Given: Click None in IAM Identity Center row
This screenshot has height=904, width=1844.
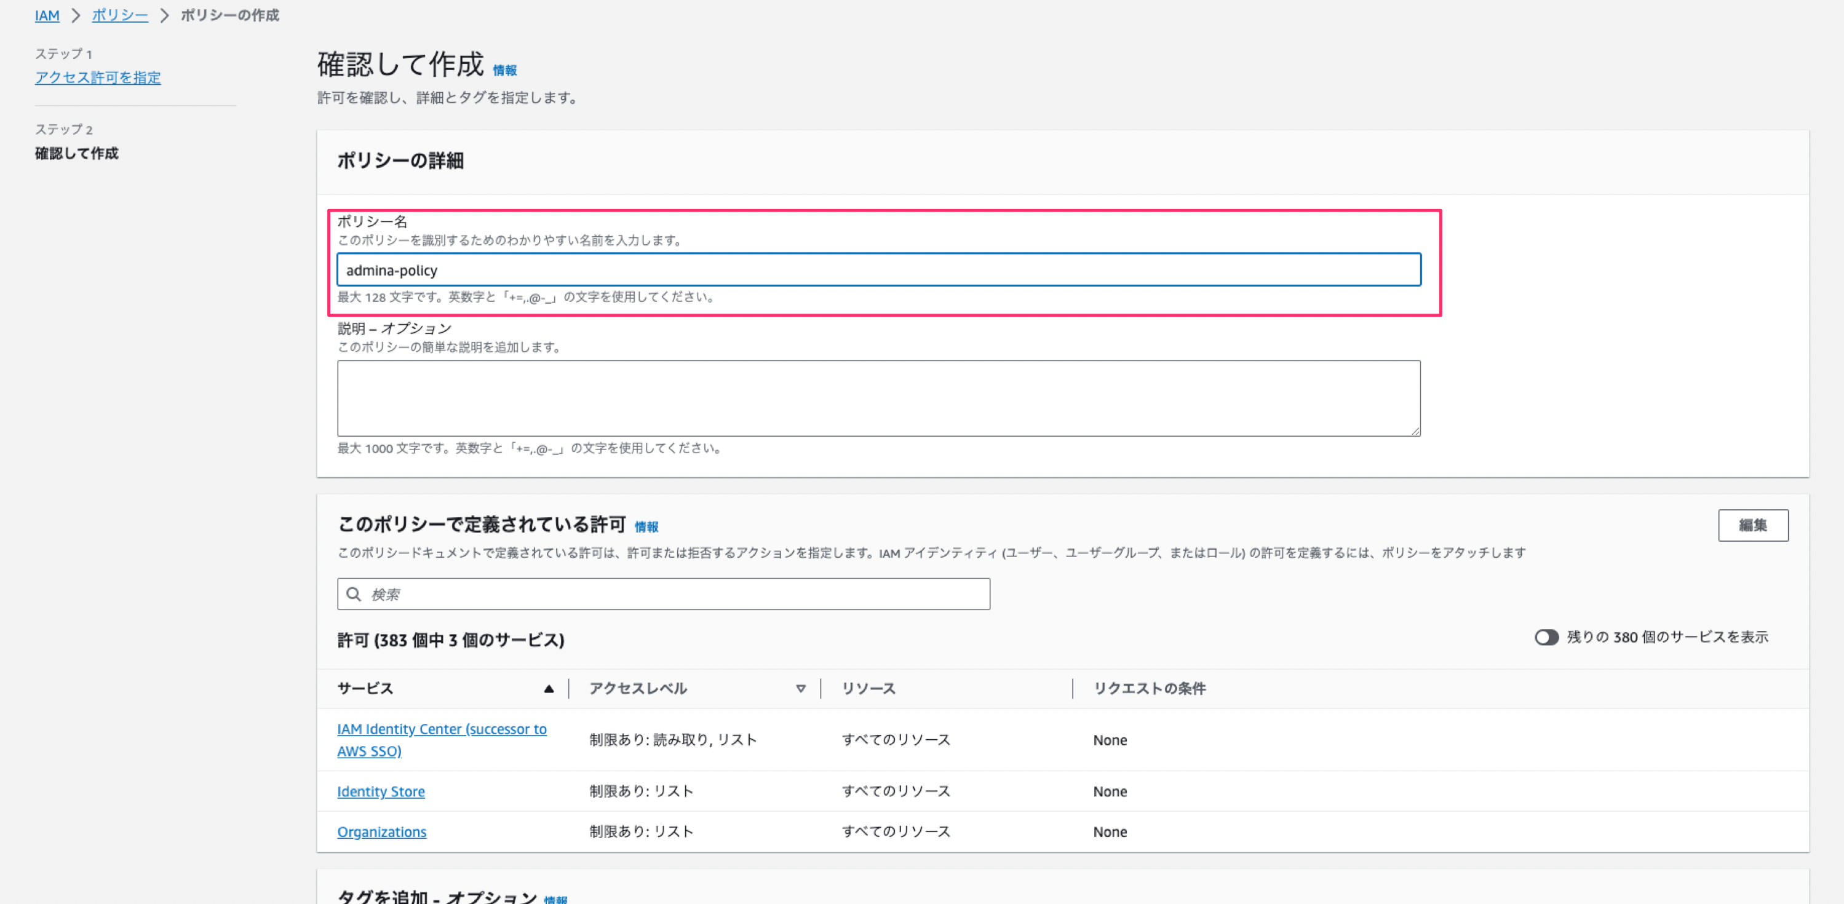Looking at the screenshot, I should pyautogui.click(x=1110, y=740).
